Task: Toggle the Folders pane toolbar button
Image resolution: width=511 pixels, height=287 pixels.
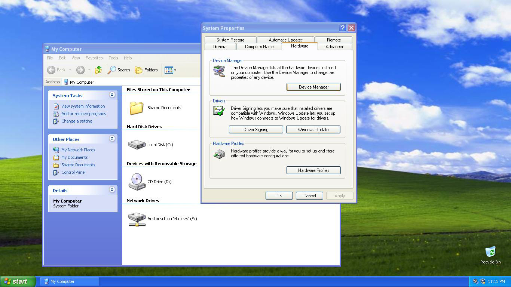Action: [146, 70]
